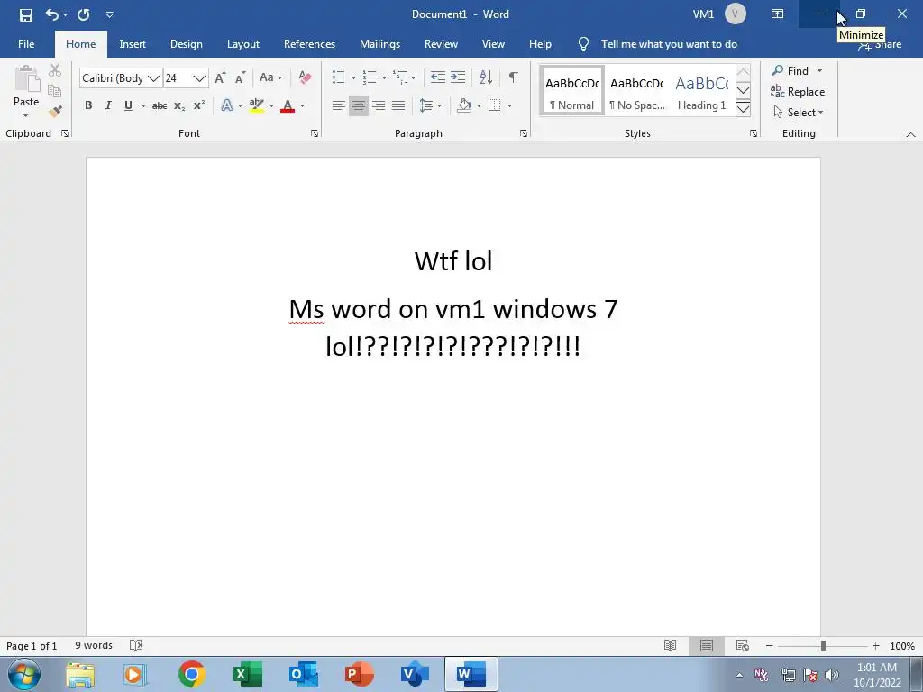923x692 pixels.
Task: Start a bulleted list
Action: point(339,77)
